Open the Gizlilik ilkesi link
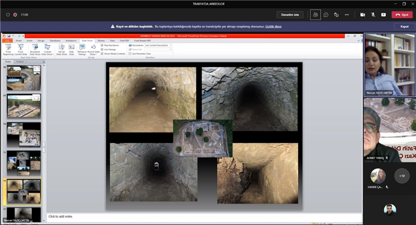Image resolution: width=416 pixels, height=225 pixels. (273, 27)
